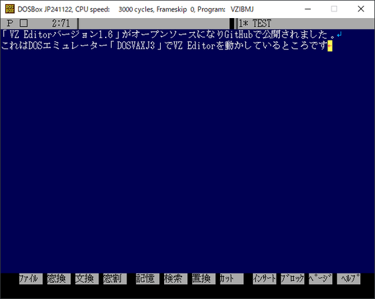Click the ファイル function key label

tap(31, 279)
